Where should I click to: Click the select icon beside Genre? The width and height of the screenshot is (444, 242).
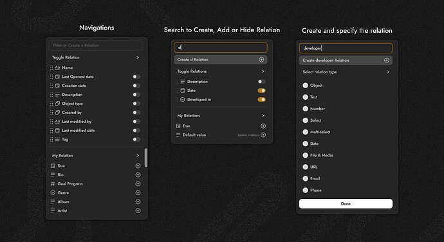(53, 192)
